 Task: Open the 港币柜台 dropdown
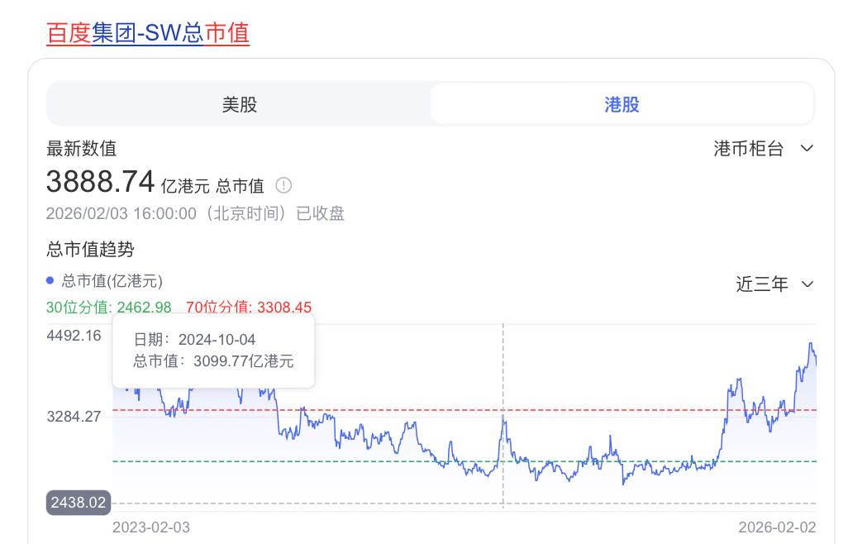tap(763, 148)
